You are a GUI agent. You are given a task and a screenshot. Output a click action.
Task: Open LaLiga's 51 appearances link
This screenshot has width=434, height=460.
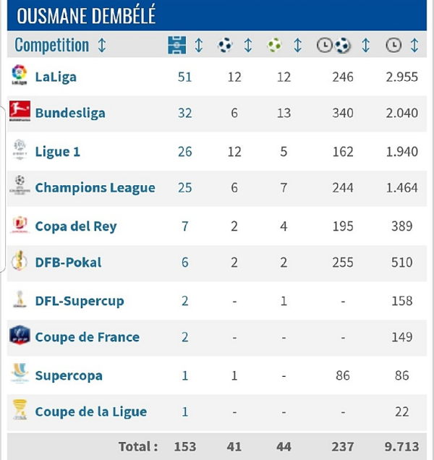click(x=184, y=76)
